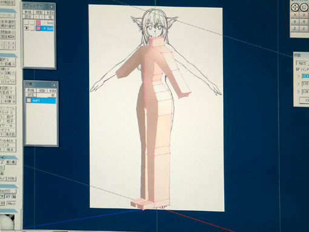Click the X value field in move panel
The width and height of the screenshot is (309, 232).
click(x=305, y=76)
